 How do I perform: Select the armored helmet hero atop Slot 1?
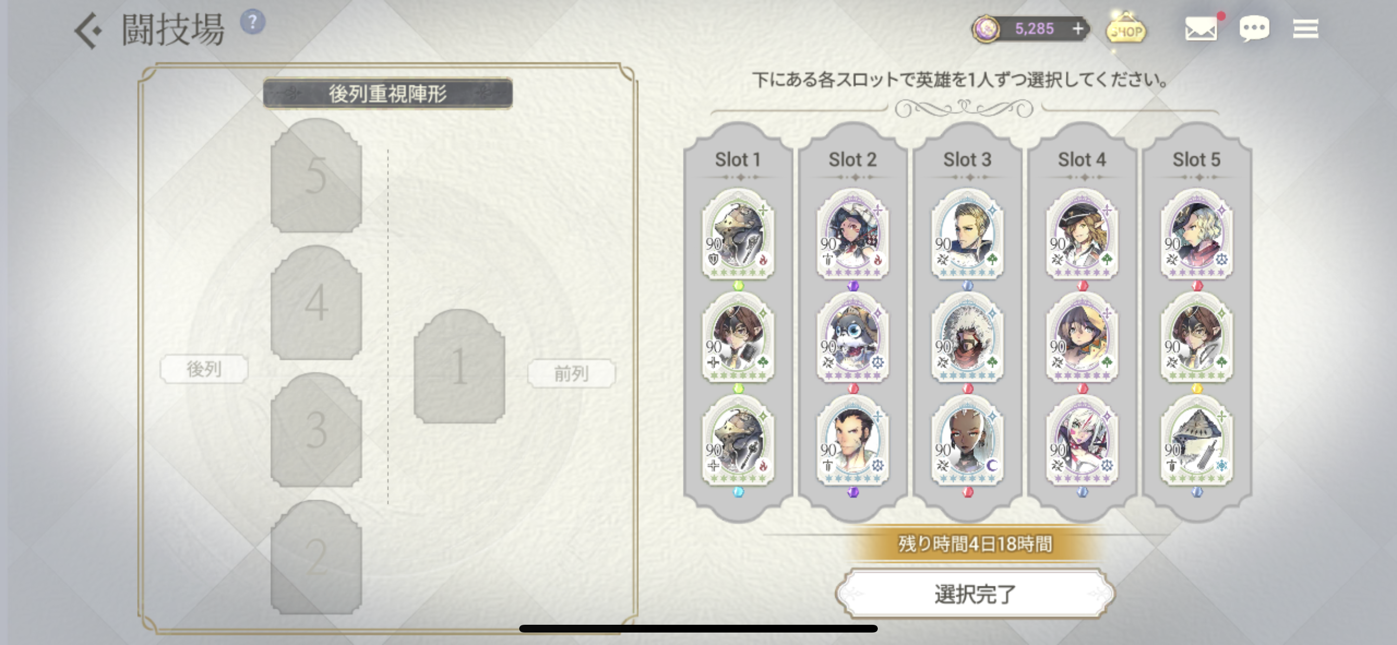pyautogui.click(x=737, y=235)
